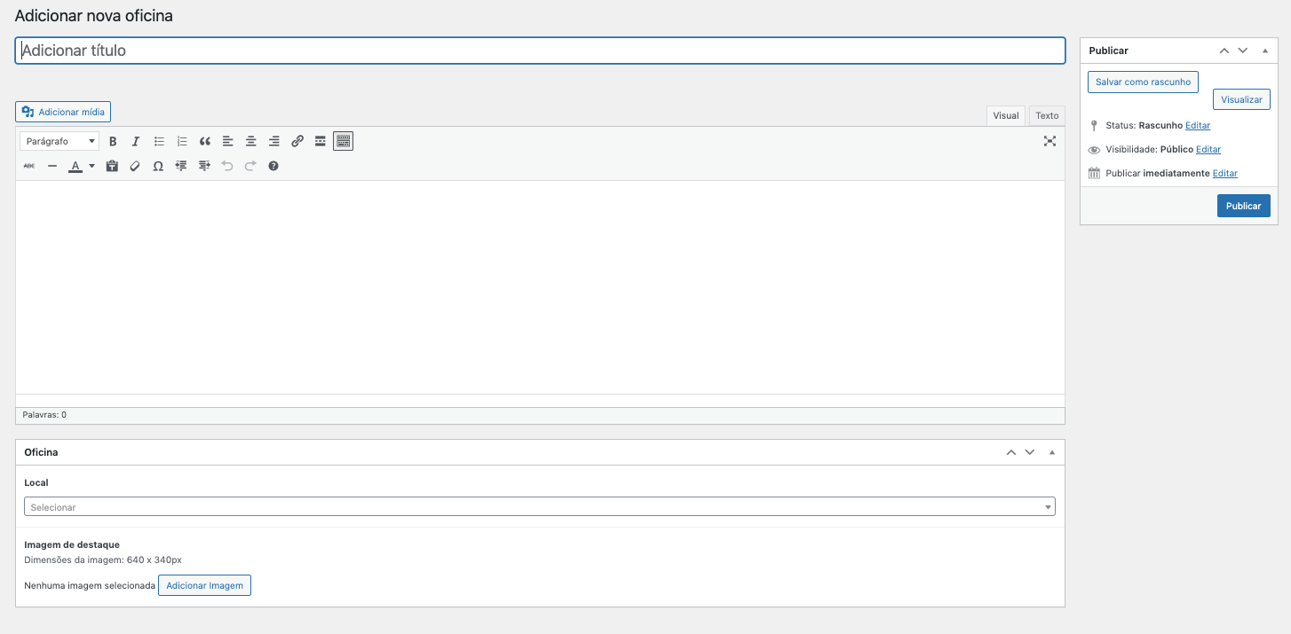1291x634 pixels.
Task: Open keyboard shortcuts help icon
Action: tap(273, 166)
